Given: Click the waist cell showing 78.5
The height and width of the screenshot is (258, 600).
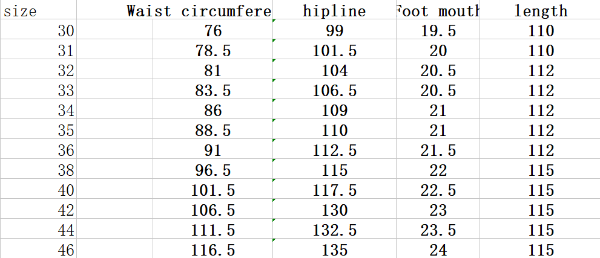Looking at the screenshot, I should click(x=213, y=51).
